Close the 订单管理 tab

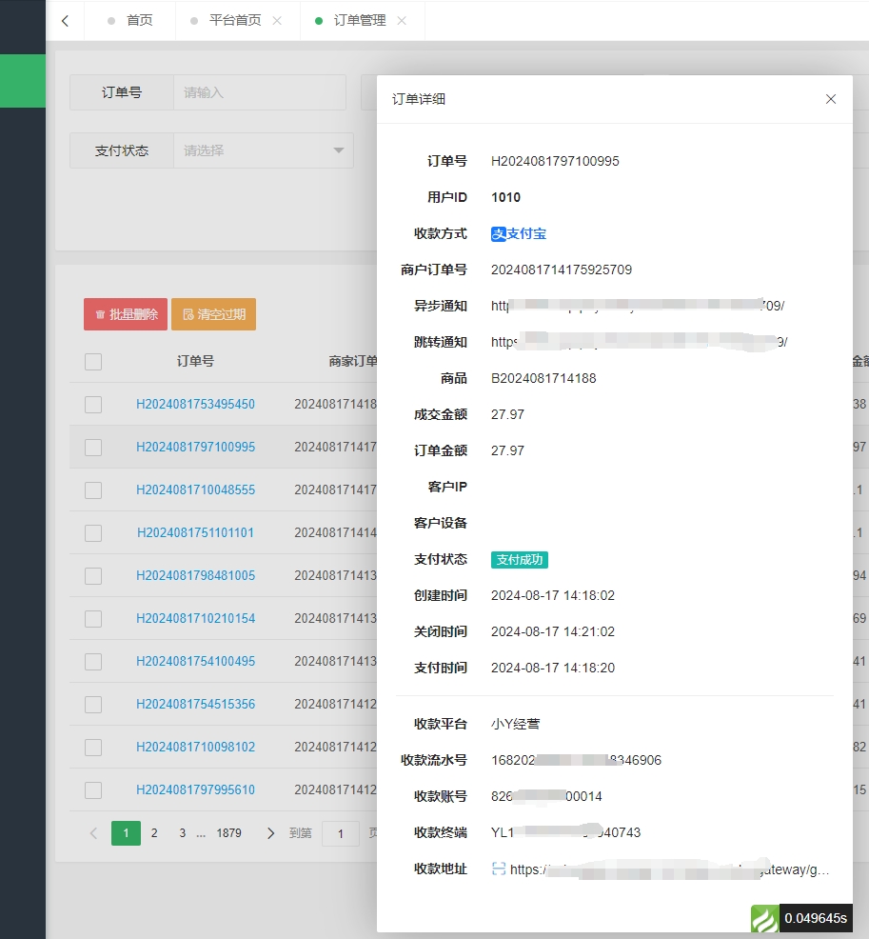pyautogui.click(x=402, y=21)
